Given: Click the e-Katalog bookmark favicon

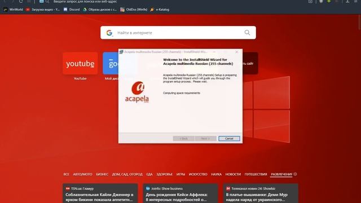Looking at the screenshot, I should pyautogui.click(x=152, y=10).
